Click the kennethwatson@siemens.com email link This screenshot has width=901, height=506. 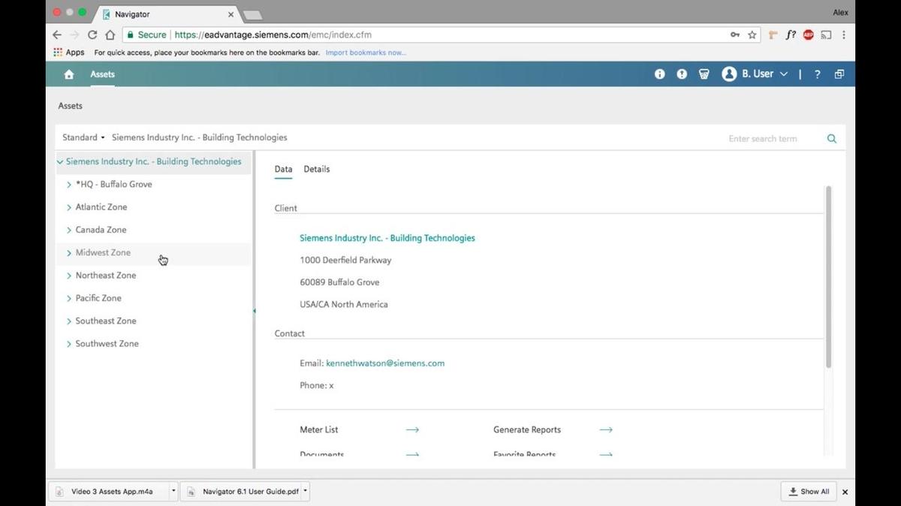(385, 363)
